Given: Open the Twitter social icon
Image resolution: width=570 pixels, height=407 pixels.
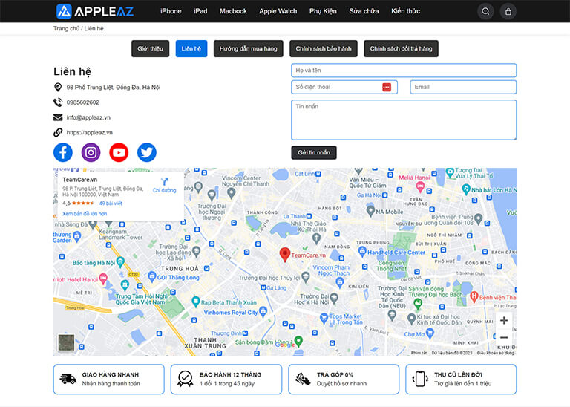Looking at the screenshot, I should 147,152.
